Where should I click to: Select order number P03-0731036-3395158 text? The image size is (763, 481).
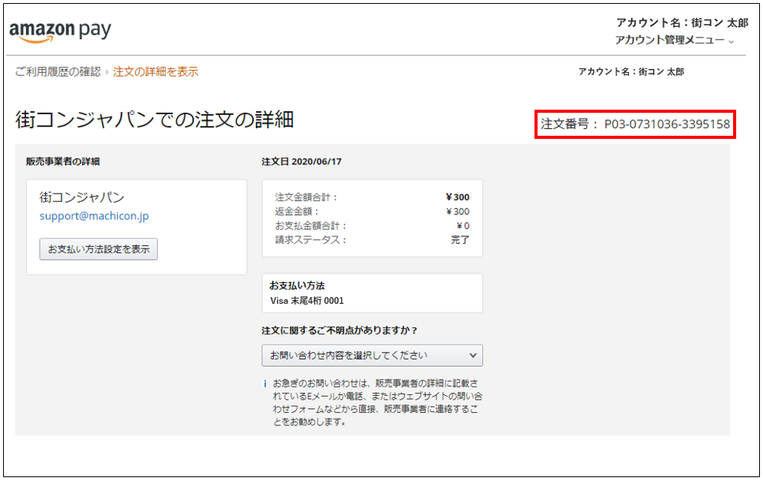(667, 124)
